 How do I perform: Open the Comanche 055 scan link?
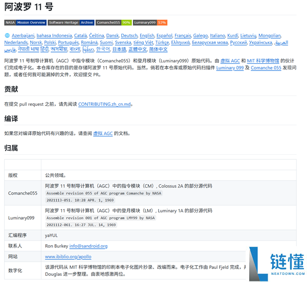pos(266,68)
